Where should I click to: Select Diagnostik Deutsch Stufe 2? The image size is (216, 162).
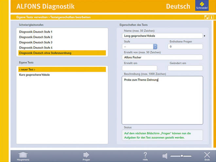coord(62,37)
